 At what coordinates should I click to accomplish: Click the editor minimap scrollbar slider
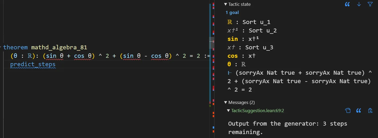212,43
